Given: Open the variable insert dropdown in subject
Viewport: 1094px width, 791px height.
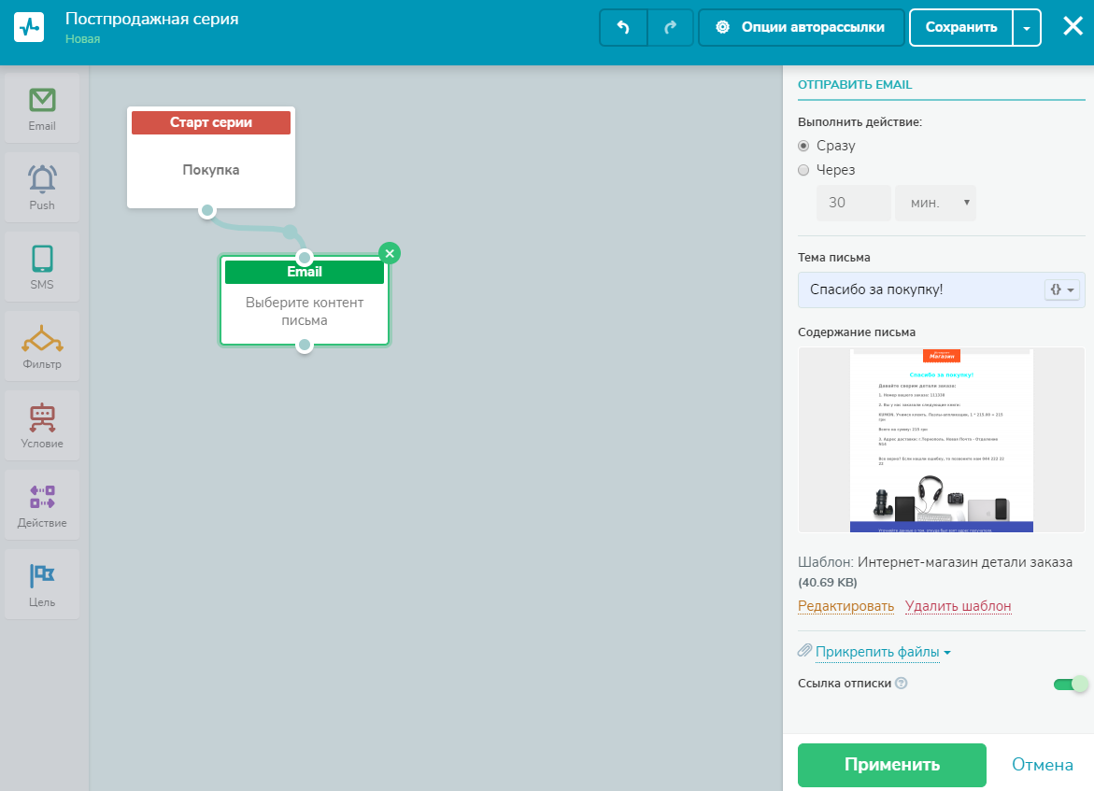Looking at the screenshot, I should pyautogui.click(x=1062, y=290).
